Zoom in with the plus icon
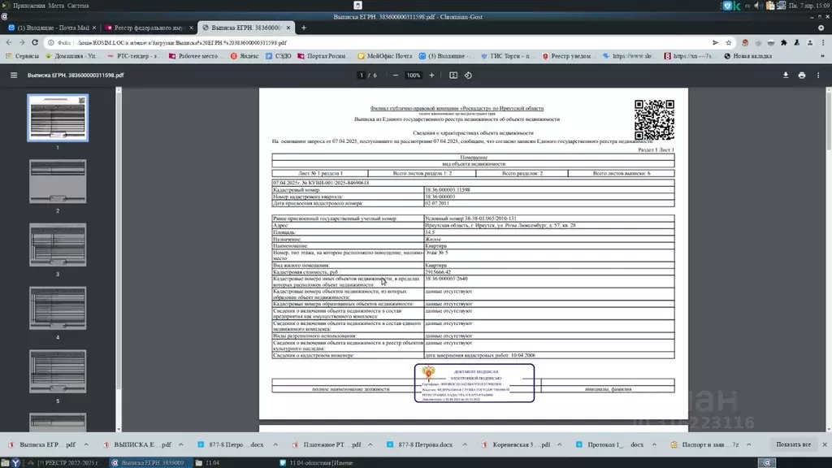This screenshot has width=832, height=468. point(431,75)
